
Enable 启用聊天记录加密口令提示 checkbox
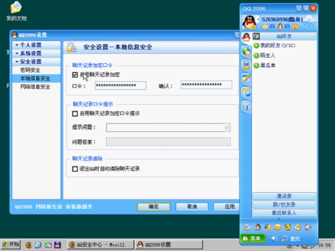click(75, 113)
